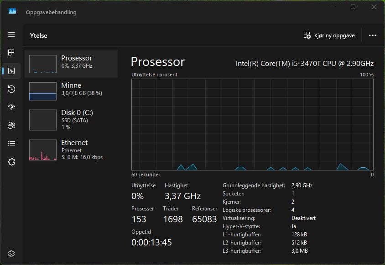385x265 pixels.
Task: Open the Services page icon
Action: [x=11, y=162]
